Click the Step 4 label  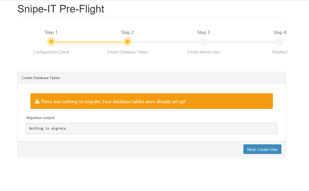coord(280,32)
